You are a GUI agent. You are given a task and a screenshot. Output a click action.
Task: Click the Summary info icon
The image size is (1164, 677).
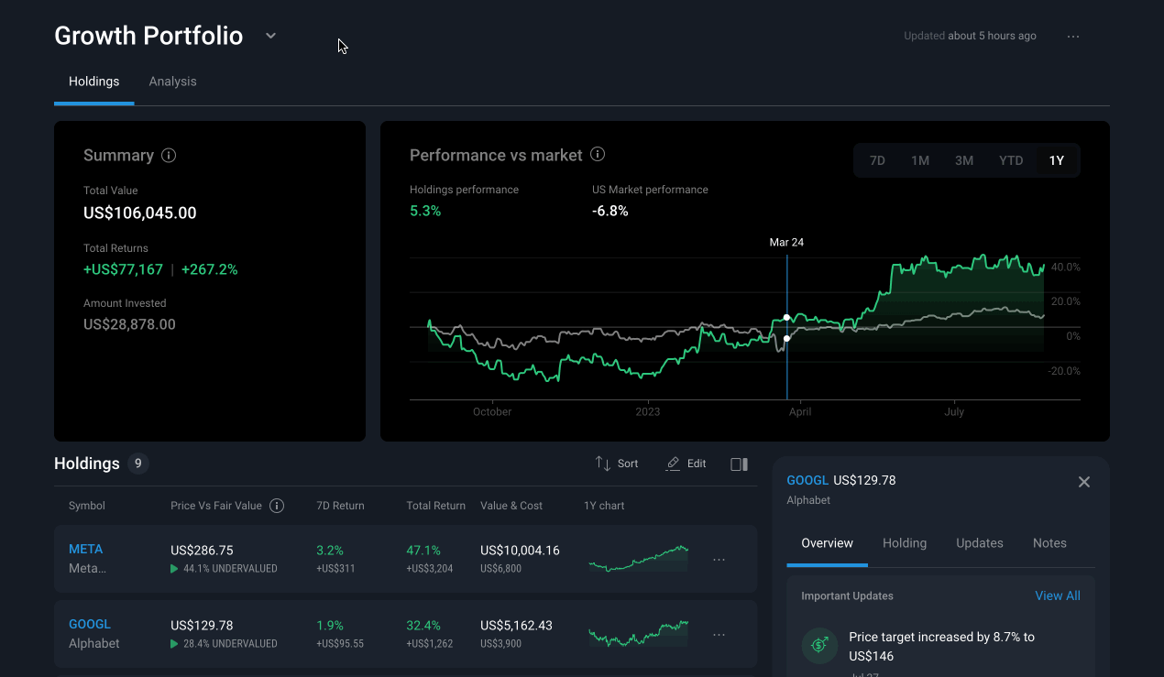coord(169,155)
